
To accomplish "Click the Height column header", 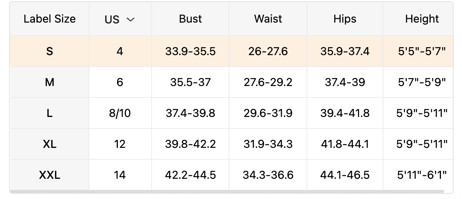I will point(422,19).
